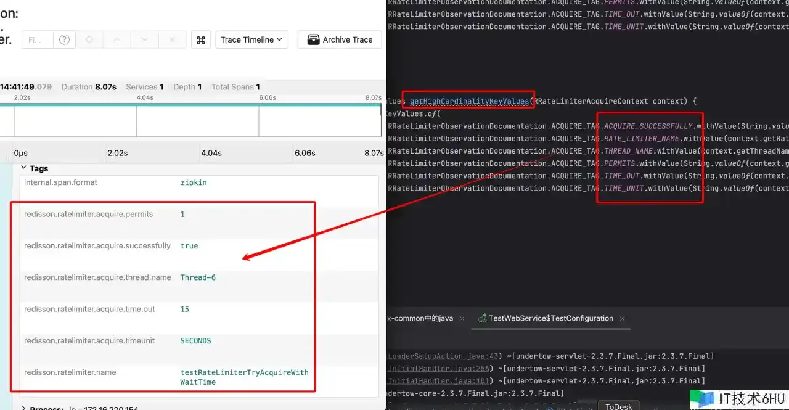Click the value testRateLimiterTryAcquireWithWaitTime

click(x=244, y=377)
